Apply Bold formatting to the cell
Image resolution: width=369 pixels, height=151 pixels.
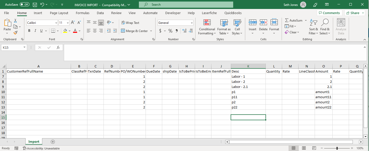click(29, 31)
